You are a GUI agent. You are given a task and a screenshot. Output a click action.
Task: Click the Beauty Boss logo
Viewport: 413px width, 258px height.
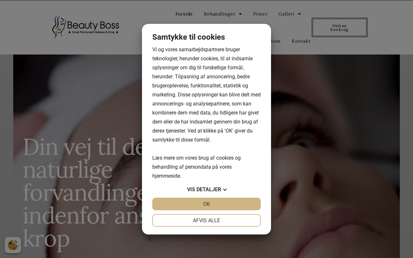click(x=86, y=27)
